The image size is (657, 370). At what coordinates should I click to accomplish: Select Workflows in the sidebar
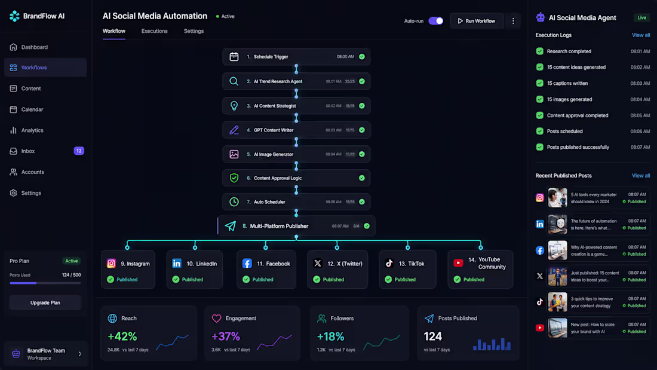point(45,68)
